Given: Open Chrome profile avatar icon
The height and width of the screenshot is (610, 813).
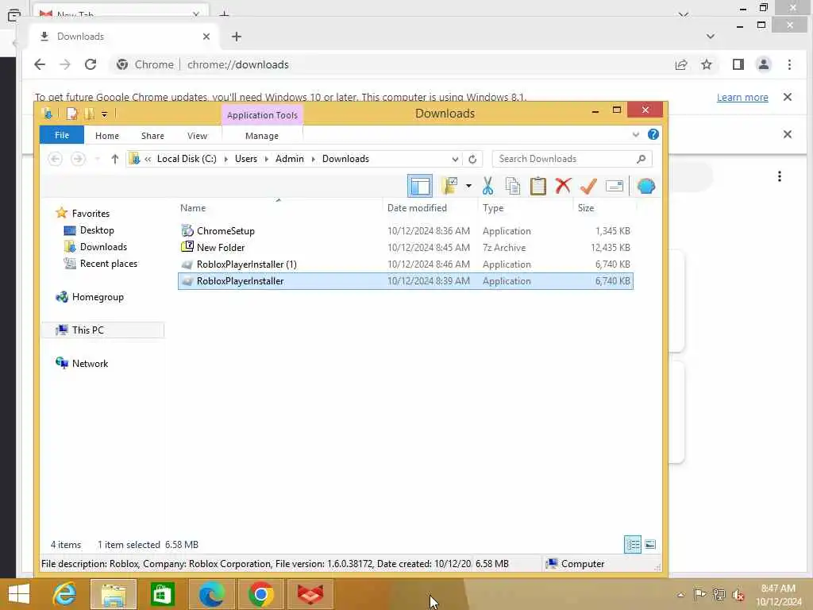Looking at the screenshot, I should tap(763, 64).
